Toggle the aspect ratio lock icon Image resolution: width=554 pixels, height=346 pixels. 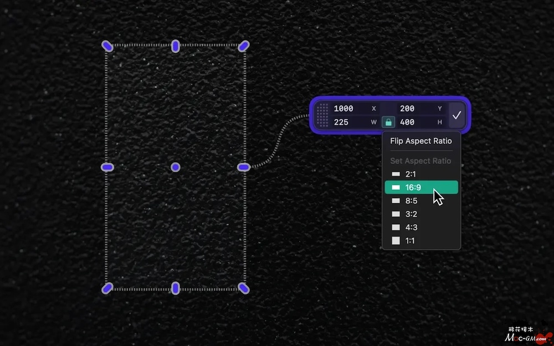click(388, 122)
